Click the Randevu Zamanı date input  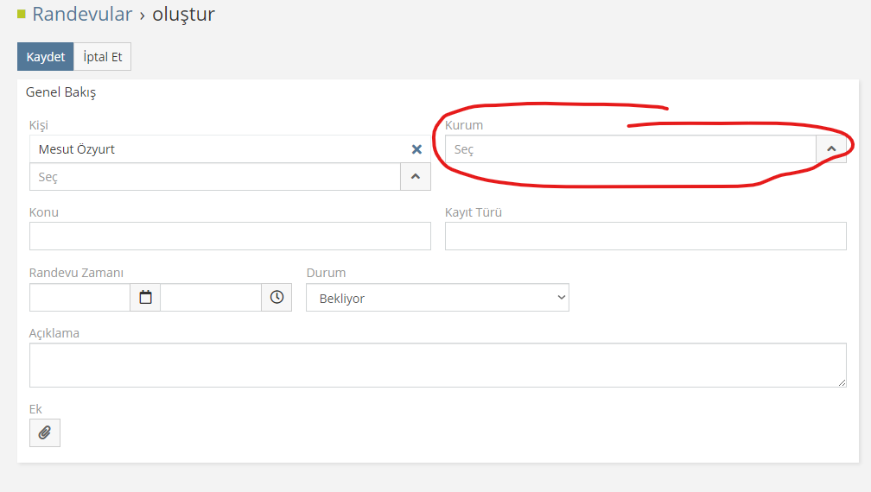(79, 297)
